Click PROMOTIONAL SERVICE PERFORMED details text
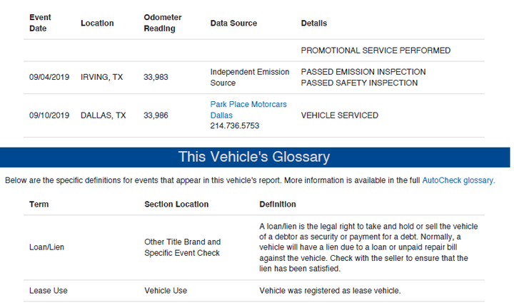The width and height of the screenshot is (514, 305). point(376,51)
